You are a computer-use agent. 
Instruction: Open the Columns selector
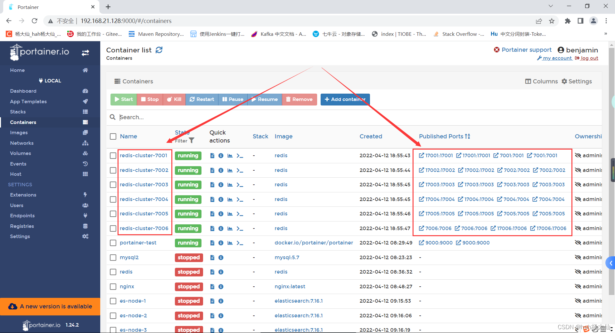(x=541, y=81)
